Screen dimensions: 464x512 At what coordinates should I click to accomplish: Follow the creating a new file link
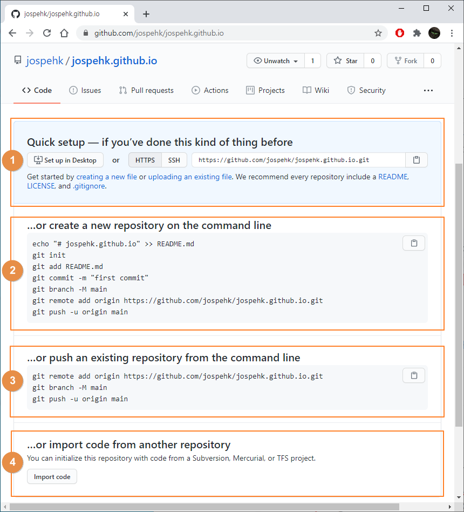pyautogui.click(x=106, y=177)
